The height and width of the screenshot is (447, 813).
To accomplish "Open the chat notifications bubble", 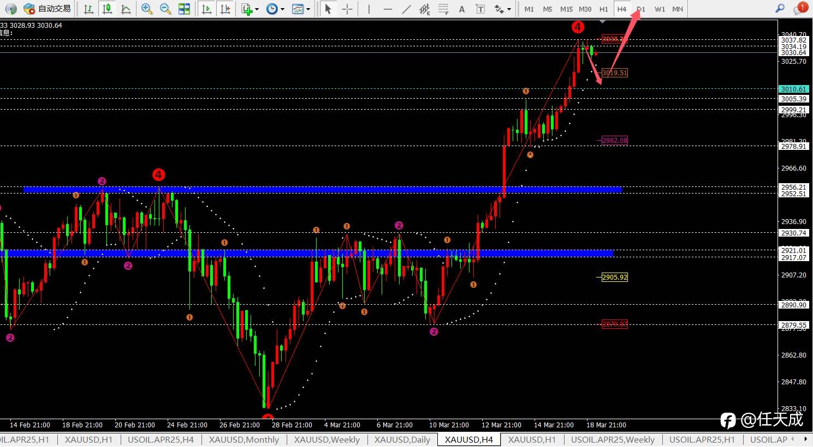I will coord(800,8).
